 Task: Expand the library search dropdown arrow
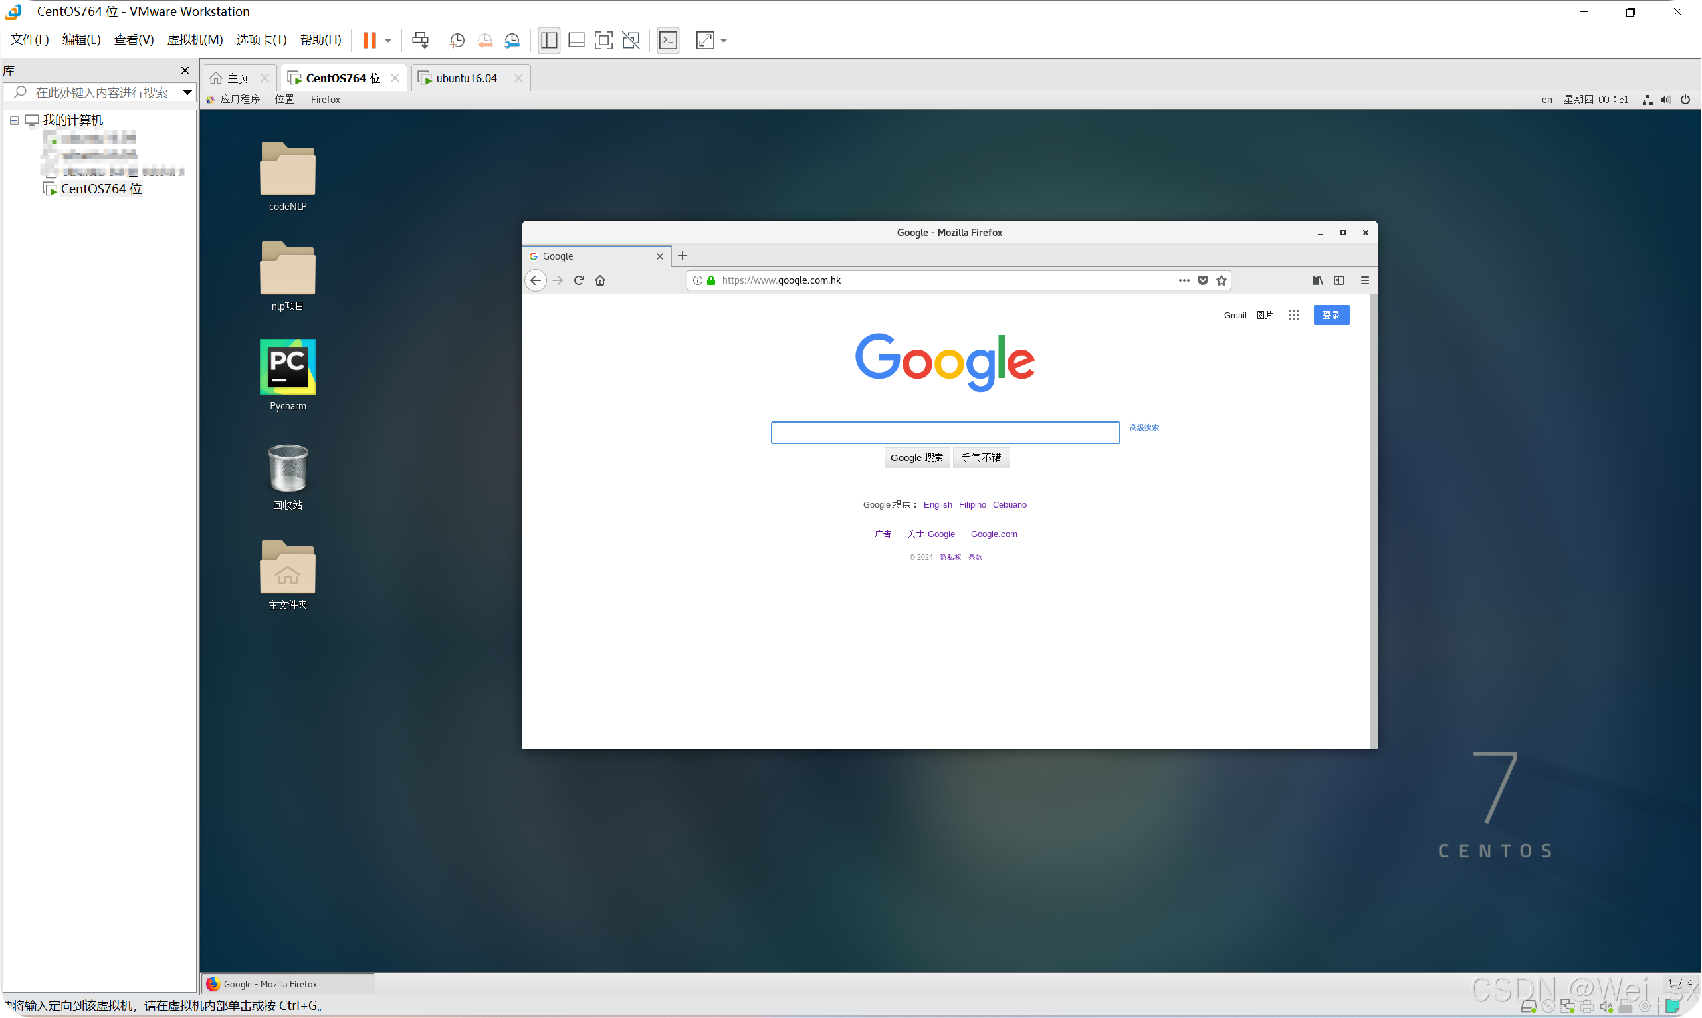point(187,92)
